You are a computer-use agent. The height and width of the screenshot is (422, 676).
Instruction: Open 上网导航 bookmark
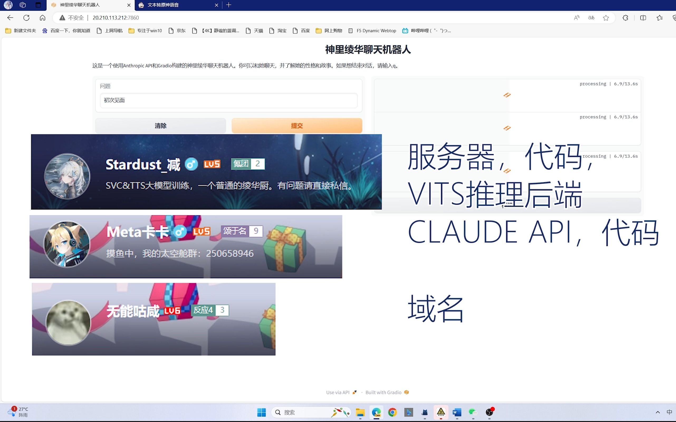click(109, 31)
